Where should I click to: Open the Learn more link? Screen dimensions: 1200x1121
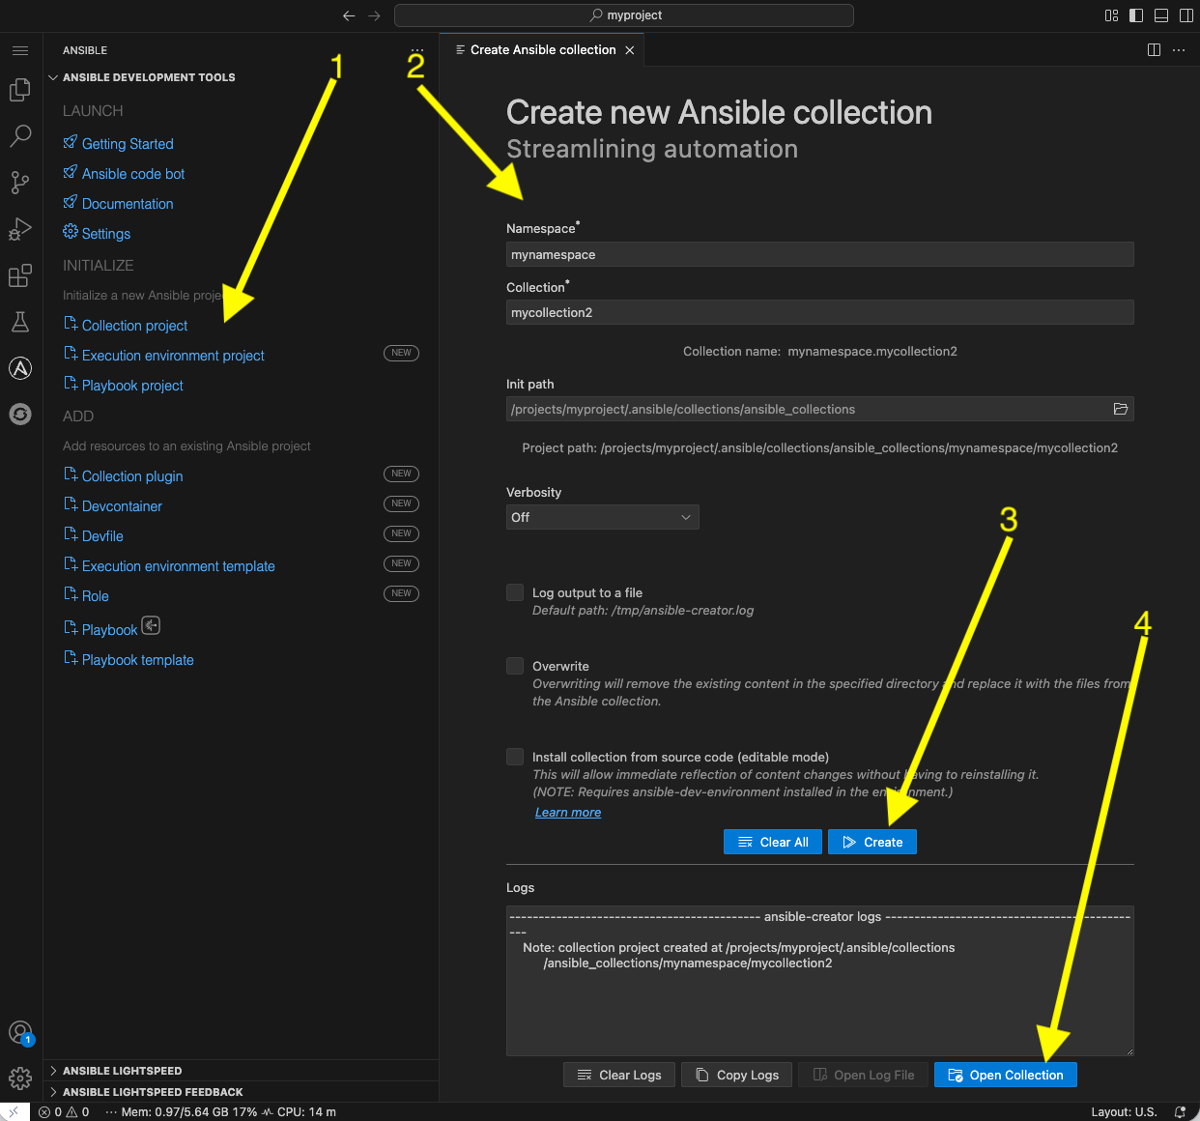click(567, 812)
